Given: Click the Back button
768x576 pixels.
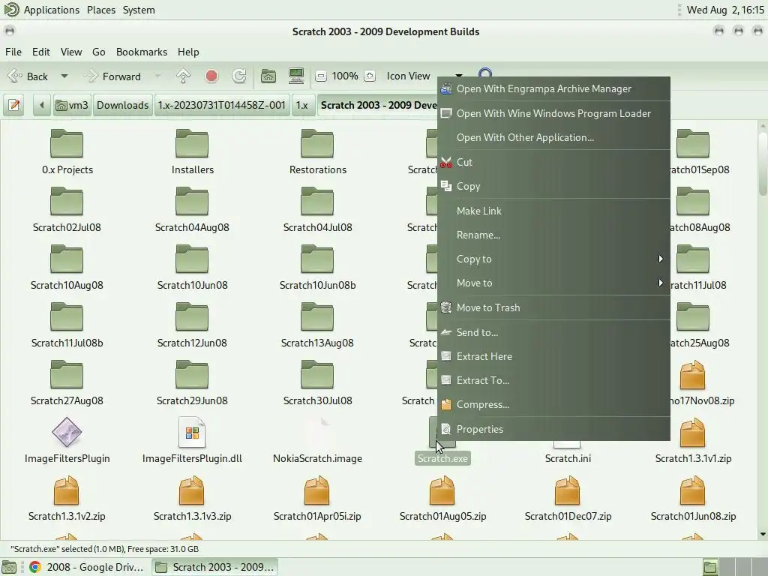Looking at the screenshot, I should click(x=28, y=76).
